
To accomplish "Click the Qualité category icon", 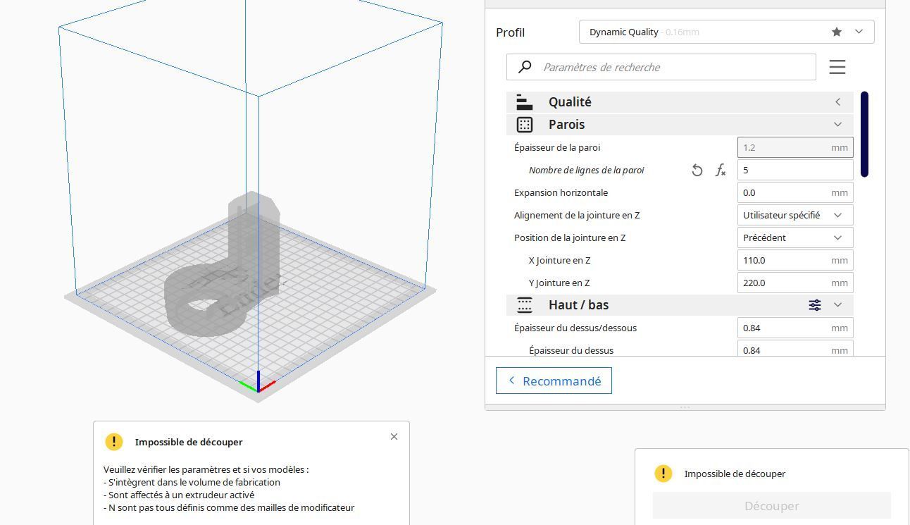I will click(x=525, y=102).
